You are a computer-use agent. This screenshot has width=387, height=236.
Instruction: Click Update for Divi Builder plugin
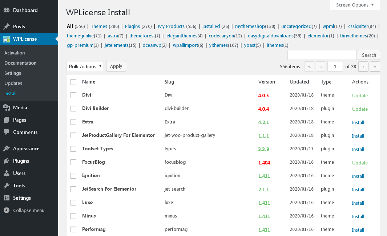pos(360,109)
